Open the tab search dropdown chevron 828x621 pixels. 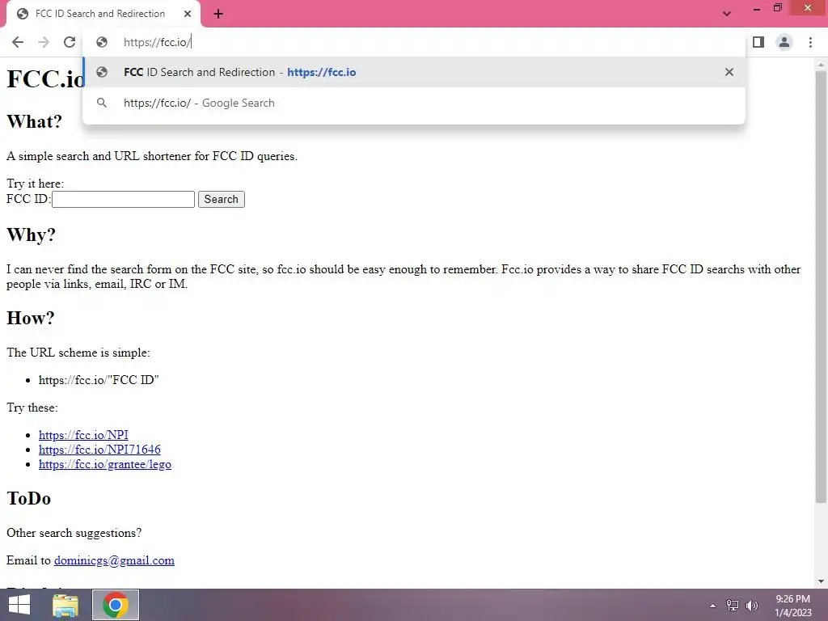click(x=727, y=14)
